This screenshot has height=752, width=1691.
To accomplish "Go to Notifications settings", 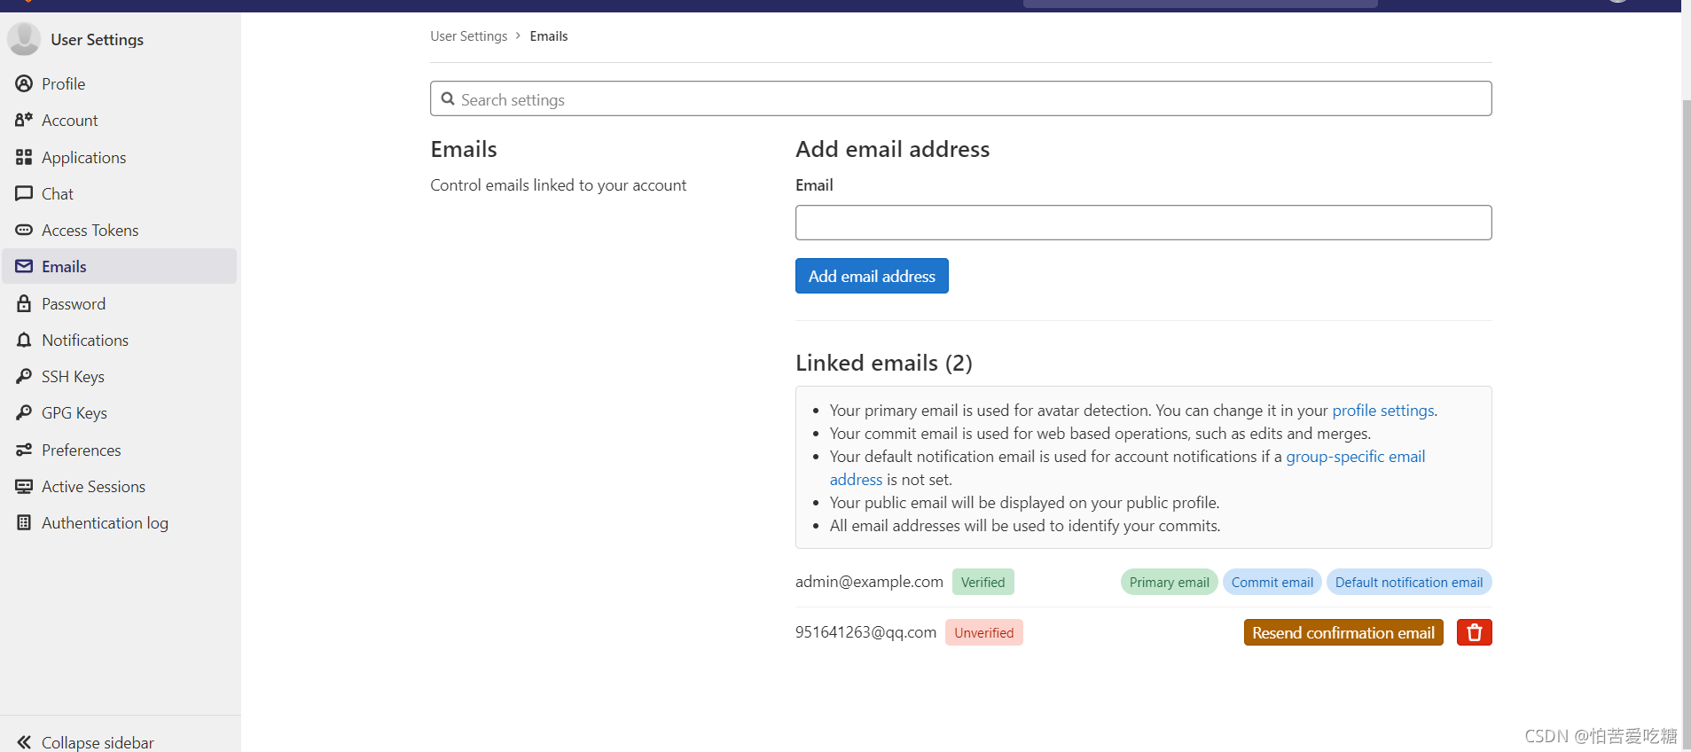I will [85, 340].
